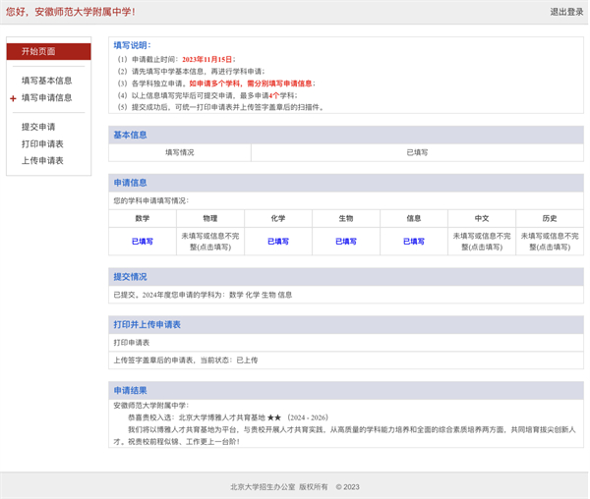Viewport: 590px width, 499px height.
Task: Click the 数学 column header
Action: coord(143,218)
